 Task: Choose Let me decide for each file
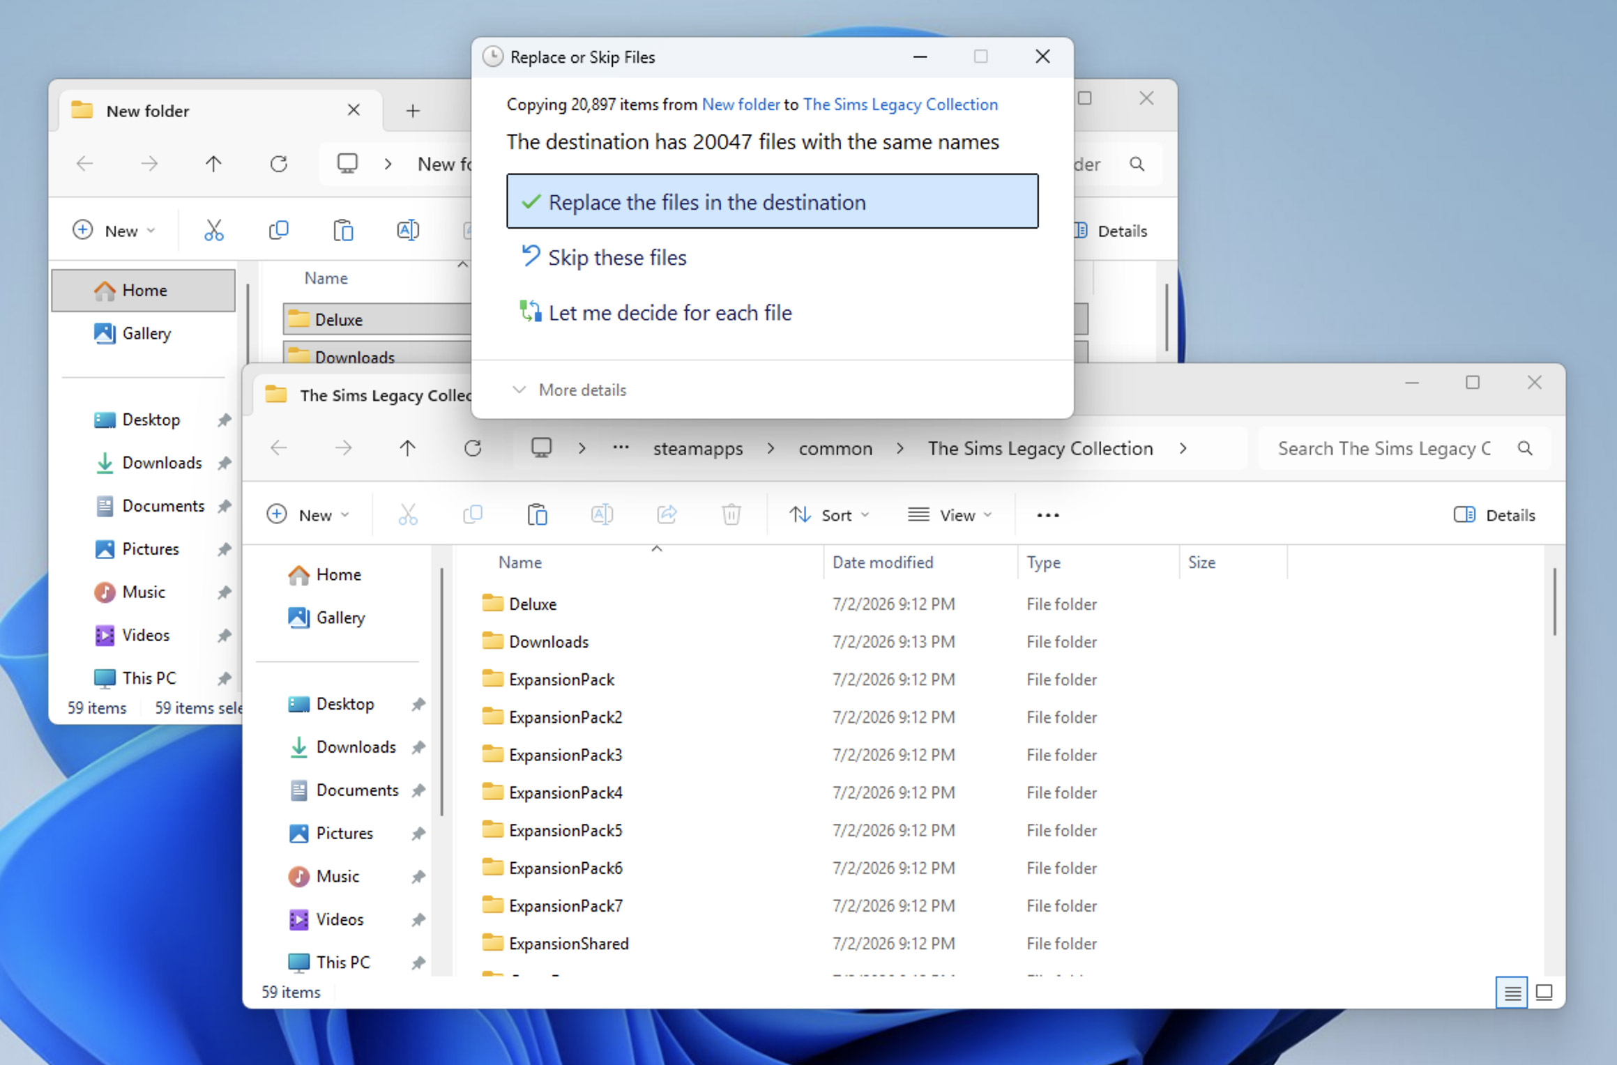(656, 312)
